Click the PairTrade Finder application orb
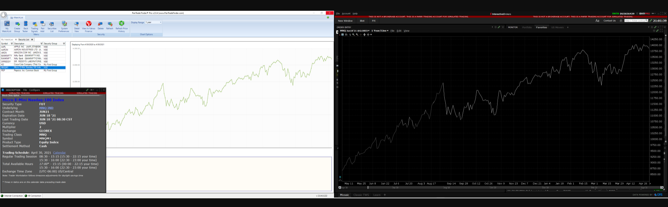The image size is (668, 207). pyautogui.click(x=3, y=15)
